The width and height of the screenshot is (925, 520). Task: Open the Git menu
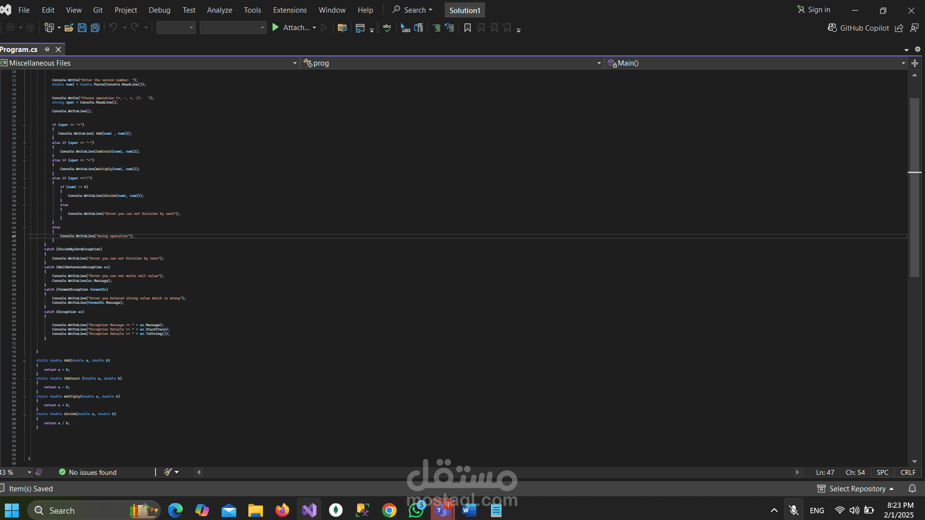click(98, 10)
